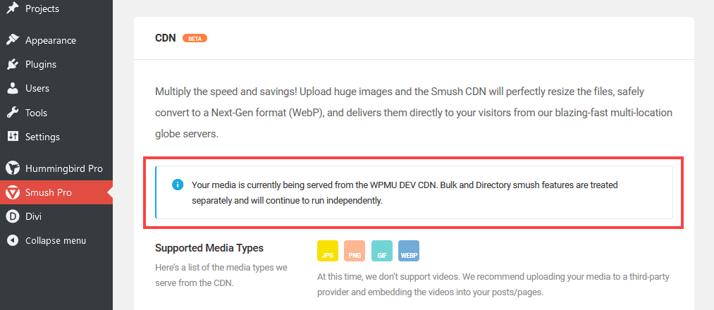Click the Settings sliders icon
This screenshot has width=714, height=310.
point(12,137)
